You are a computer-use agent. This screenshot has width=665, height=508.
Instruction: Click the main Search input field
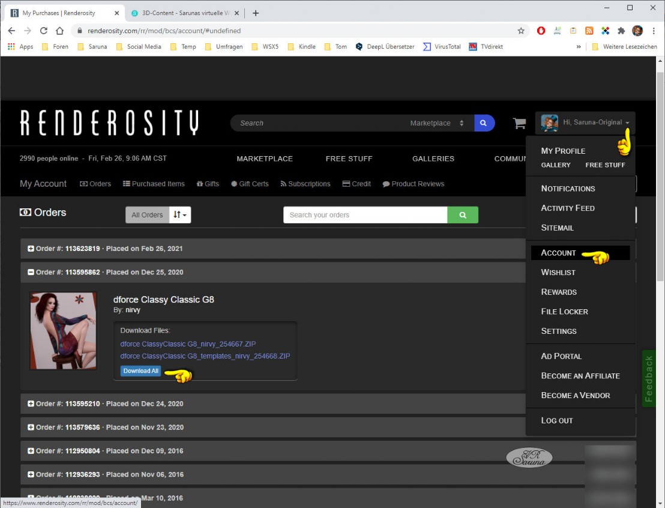(x=318, y=123)
